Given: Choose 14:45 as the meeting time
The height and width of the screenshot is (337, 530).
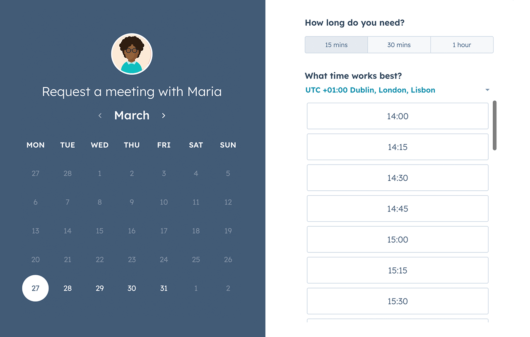Looking at the screenshot, I should 397,209.
